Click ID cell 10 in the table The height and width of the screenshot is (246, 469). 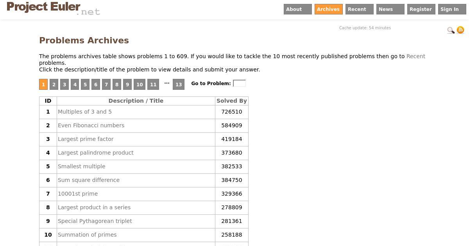tap(48, 235)
